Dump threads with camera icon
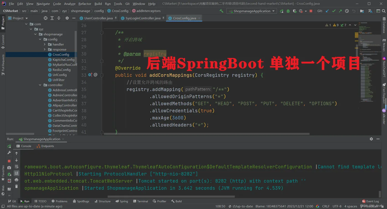Image resolution: width=387 pixels, height=209 pixels. 9,168
